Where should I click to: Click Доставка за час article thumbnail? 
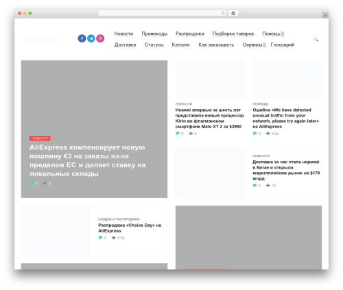pos(210,173)
